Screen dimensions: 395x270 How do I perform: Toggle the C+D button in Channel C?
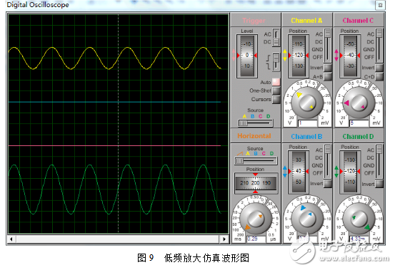pyautogui.click(x=379, y=77)
